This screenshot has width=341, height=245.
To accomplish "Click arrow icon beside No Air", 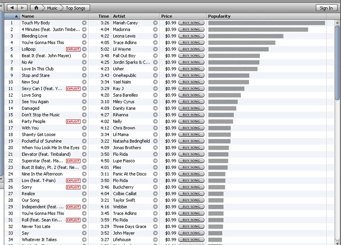I will click(x=84, y=62).
